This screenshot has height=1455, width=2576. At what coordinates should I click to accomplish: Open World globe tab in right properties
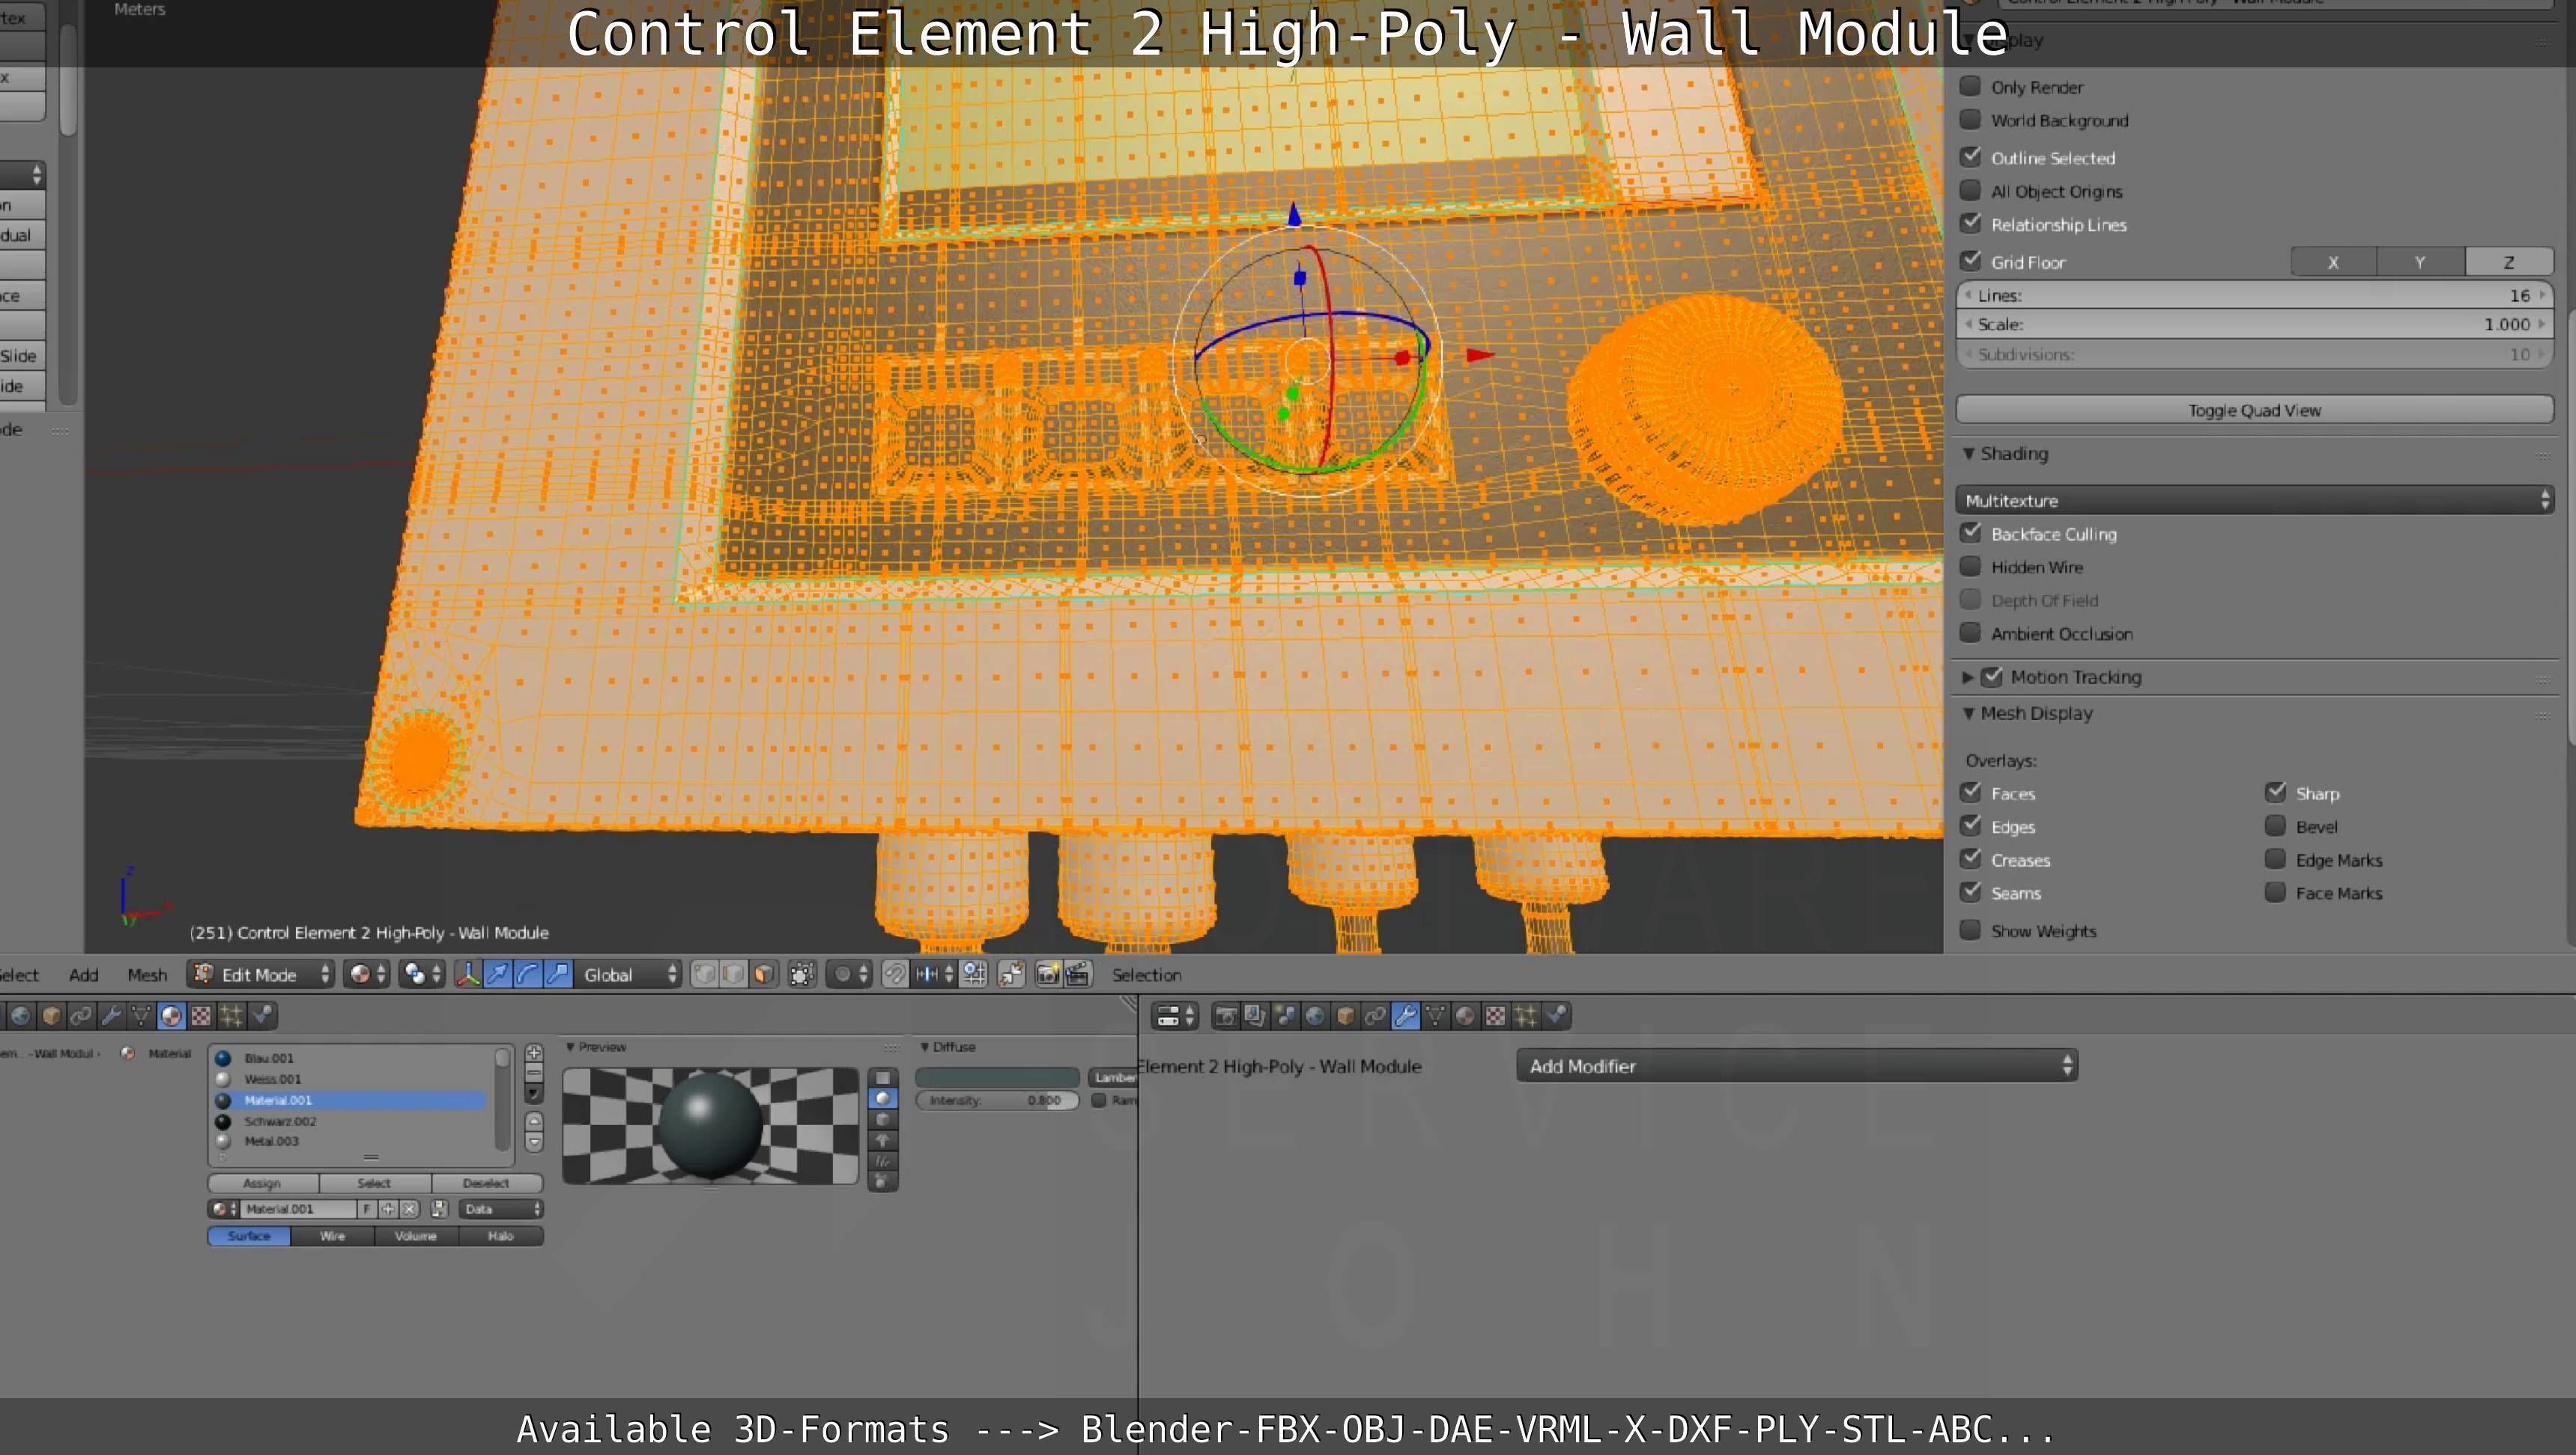[x=1315, y=1016]
